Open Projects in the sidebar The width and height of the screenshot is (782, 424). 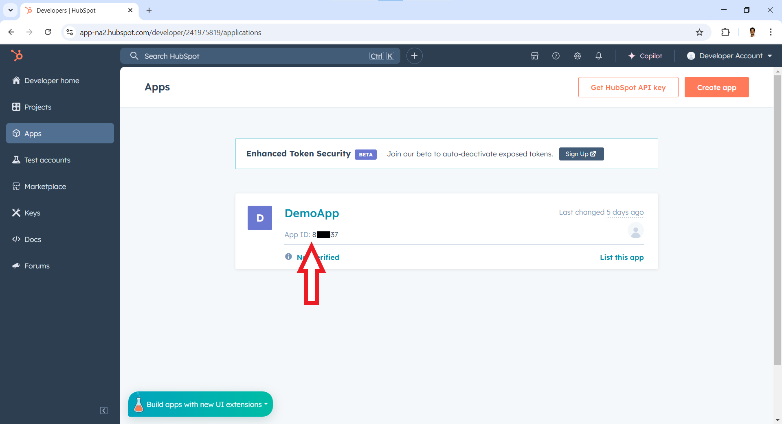[60, 107]
